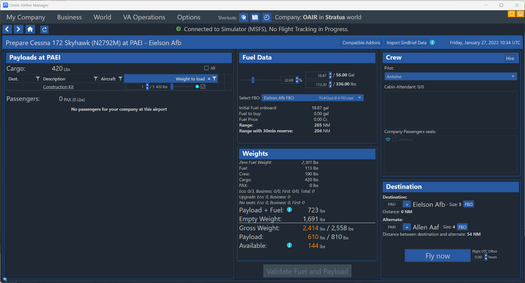Click the fuel percentage slider

point(253,80)
